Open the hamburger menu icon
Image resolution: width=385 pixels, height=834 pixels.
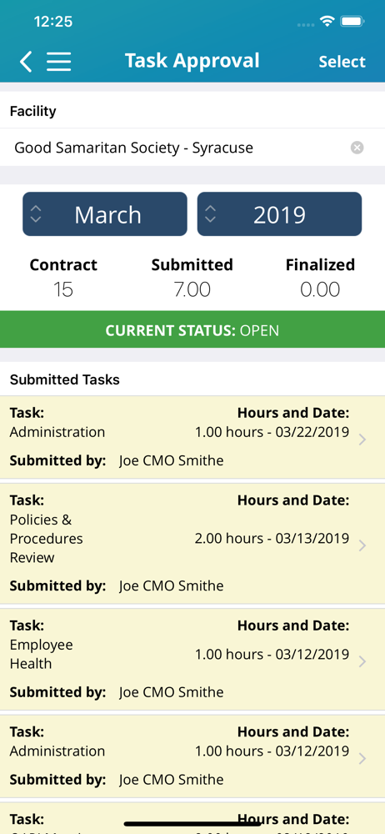point(58,62)
